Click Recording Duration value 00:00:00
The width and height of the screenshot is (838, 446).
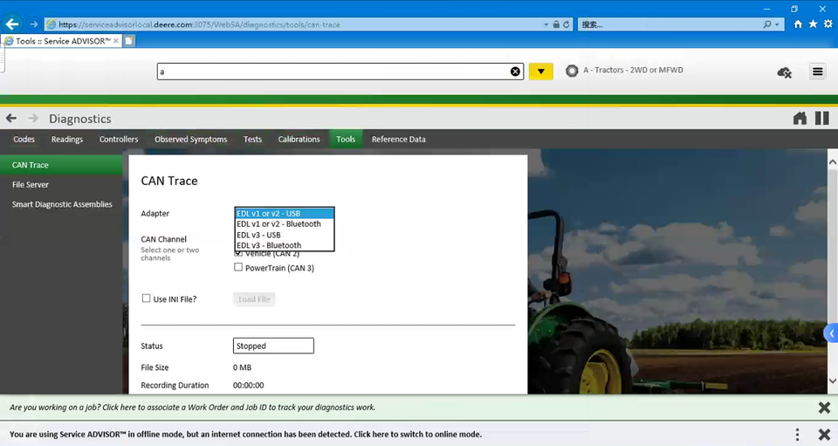click(x=249, y=385)
